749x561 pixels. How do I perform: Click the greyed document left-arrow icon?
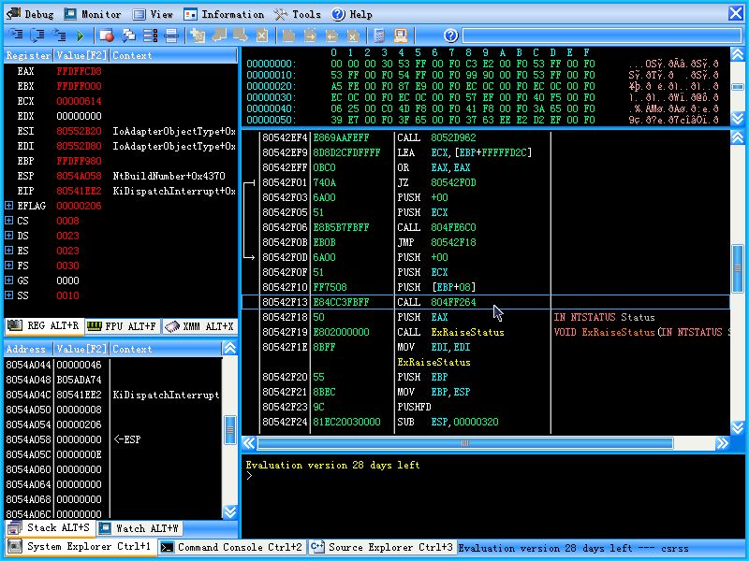pyautogui.click(x=331, y=36)
